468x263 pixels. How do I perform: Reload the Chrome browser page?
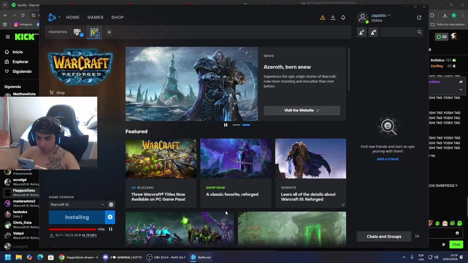[x=23, y=15]
